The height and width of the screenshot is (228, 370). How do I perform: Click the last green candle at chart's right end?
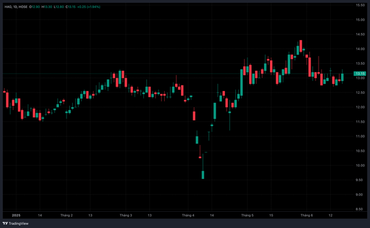coord(342,78)
